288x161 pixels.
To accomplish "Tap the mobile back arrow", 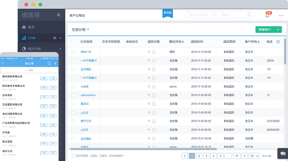I will point(3,63).
